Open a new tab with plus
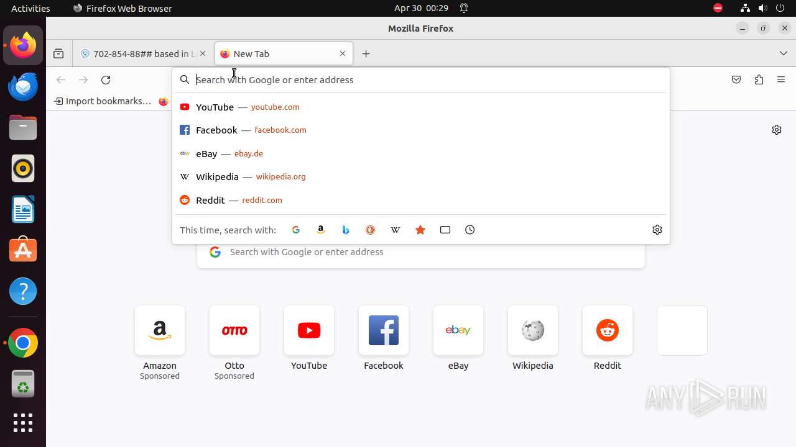The width and height of the screenshot is (796, 447). pos(366,54)
